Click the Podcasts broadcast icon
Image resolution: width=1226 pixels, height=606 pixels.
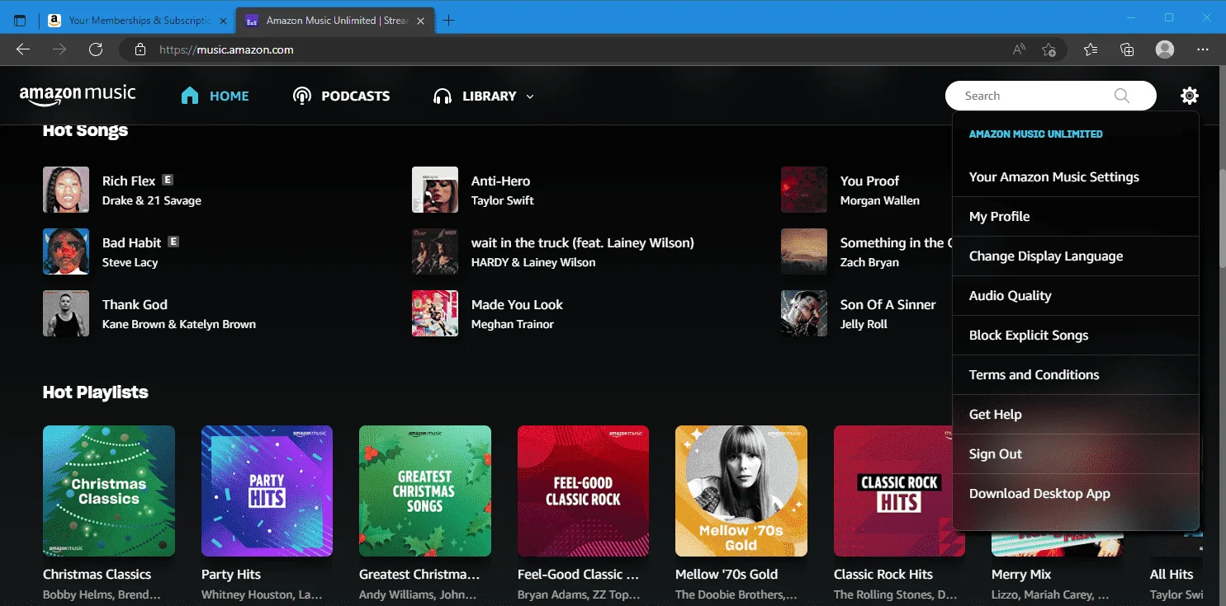click(x=302, y=96)
